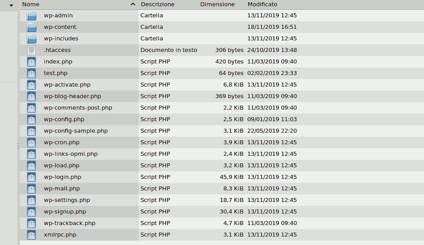Select the wp-load.php file name
Viewport: 424px width, 245px height.
tap(62, 165)
